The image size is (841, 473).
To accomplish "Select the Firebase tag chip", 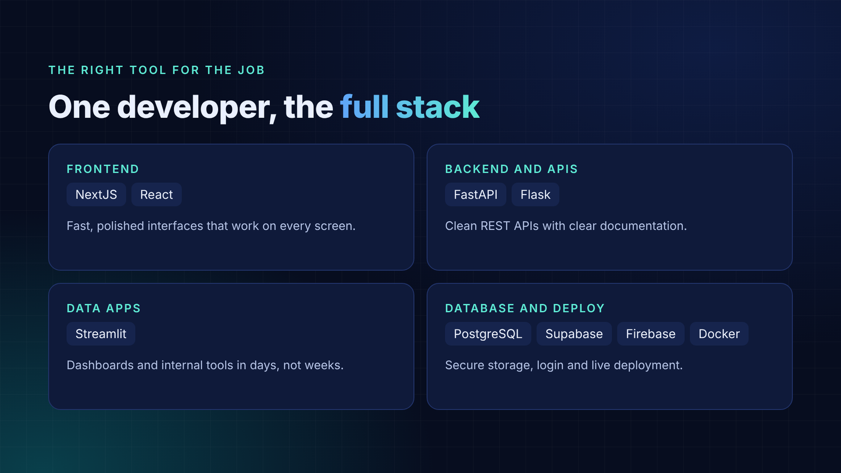I will (x=651, y=334).
